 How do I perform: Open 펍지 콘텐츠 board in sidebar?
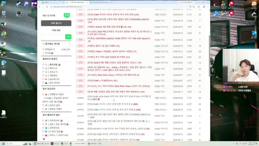coord(55,83)
